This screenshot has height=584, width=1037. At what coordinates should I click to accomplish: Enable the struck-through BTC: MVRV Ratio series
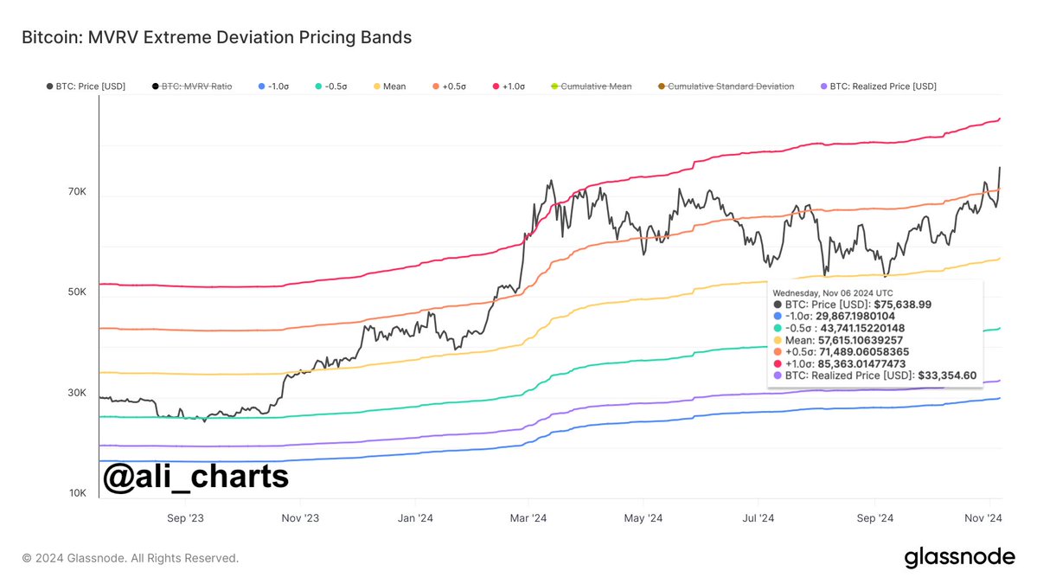click(x=192, y=87)
